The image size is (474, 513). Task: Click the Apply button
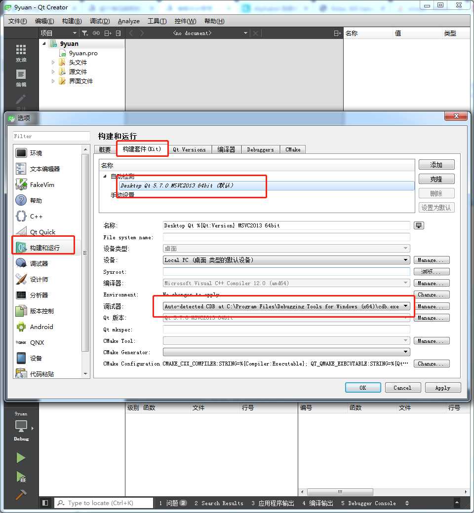[x=443, y=388]
